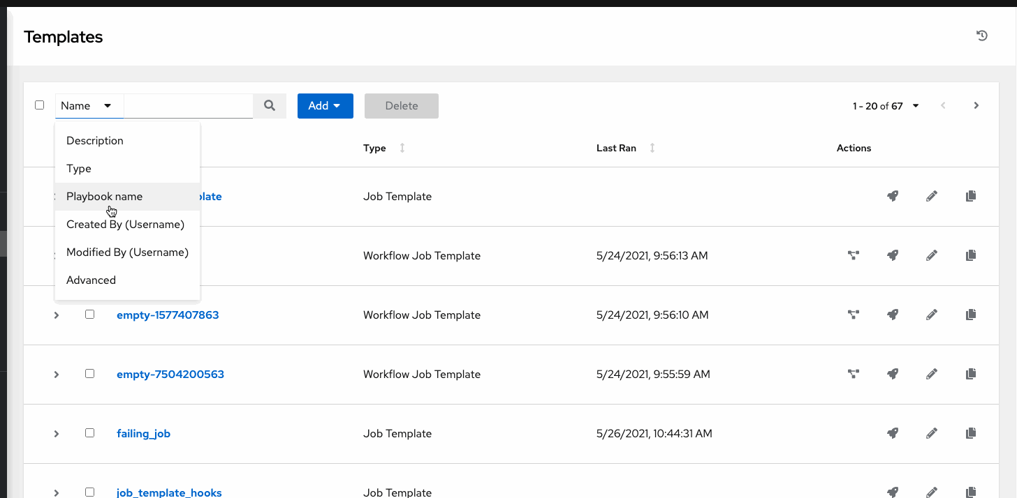The width and height of the screenshot is (1017, 498).
Task: Click the 5/24/2021, 9:55:59 AM timestamp
Action: [x=653, y=375]
